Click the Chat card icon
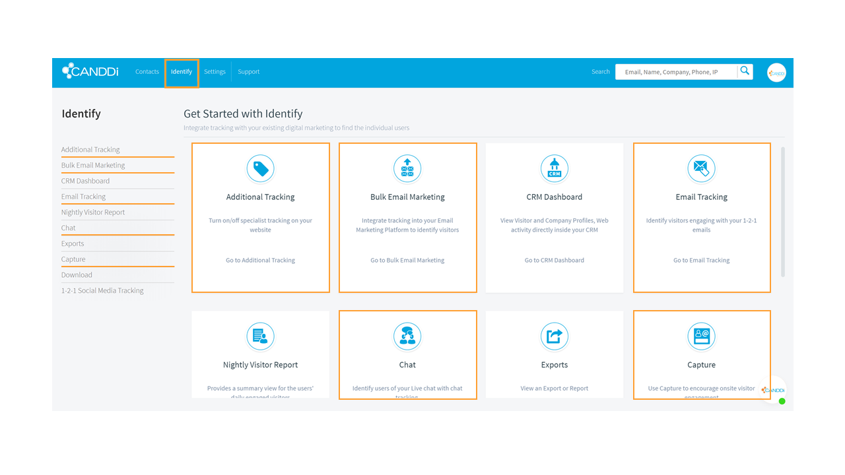 point(407,336)
